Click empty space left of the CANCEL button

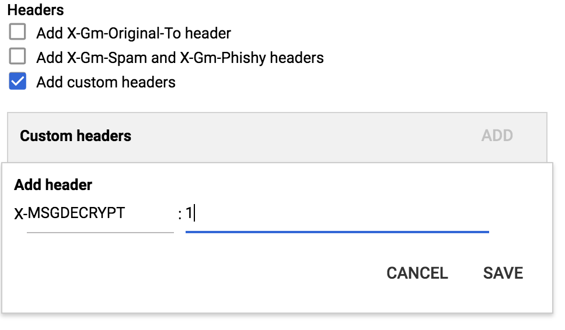[x=204, y=273]
